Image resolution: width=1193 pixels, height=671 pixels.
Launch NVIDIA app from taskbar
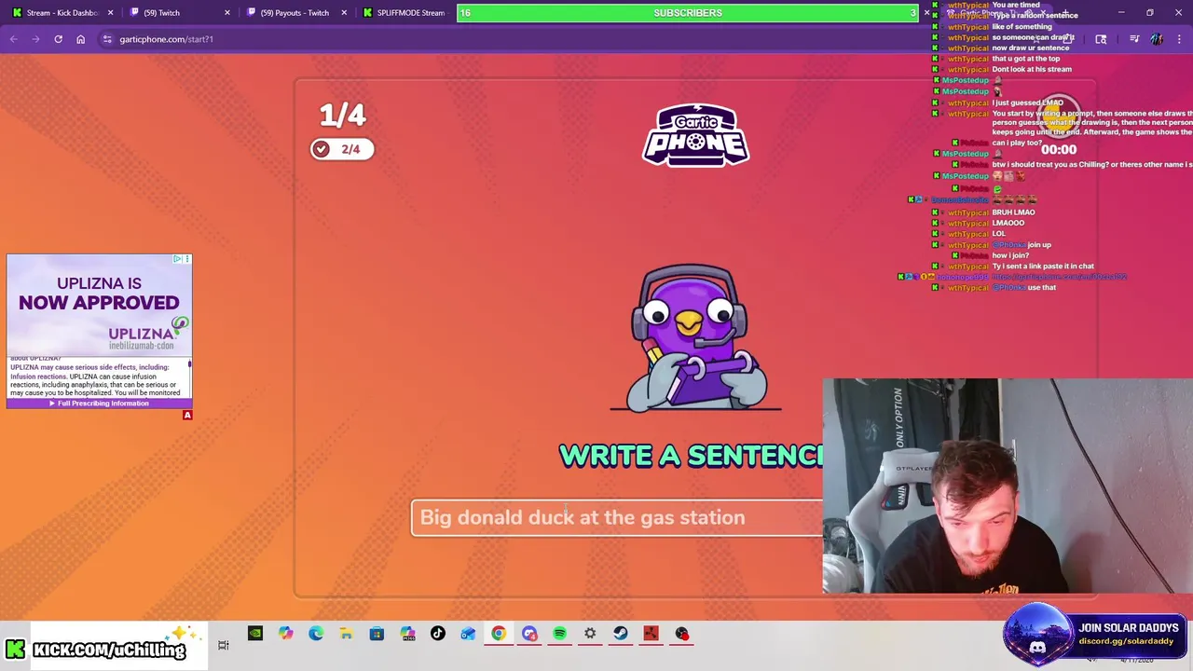click(254, 634)
